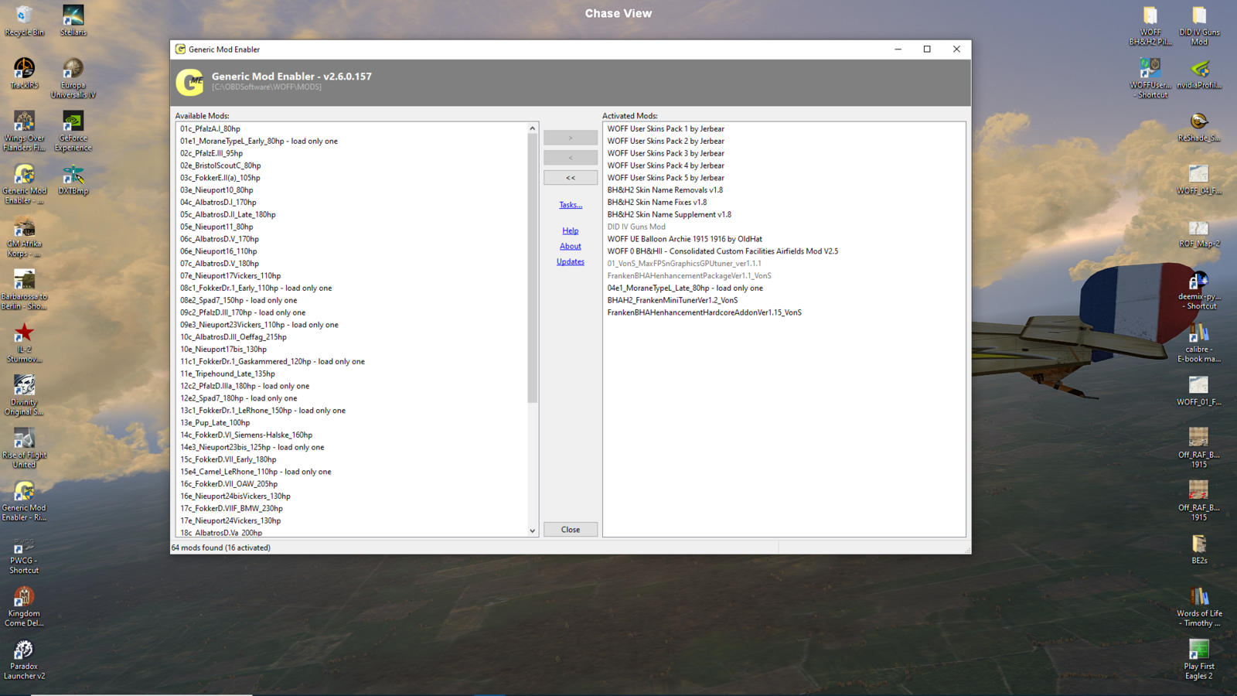Screen dimensions: 1237x696
Task: Select 11e_Tripehound_Late_135hp mod
Action: [227, 374]
